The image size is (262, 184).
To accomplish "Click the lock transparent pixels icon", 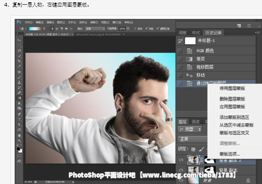I will pyautogui.click(x=193, y=149).
